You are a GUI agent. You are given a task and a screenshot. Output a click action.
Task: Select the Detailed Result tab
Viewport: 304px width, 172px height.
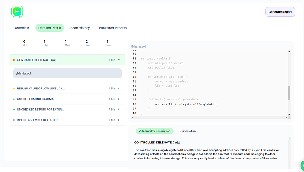pyautogui.click(x=50, y=28)
